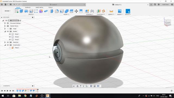Show the Origin folder via eye icon
The height and width of the screenshot is (98, 174).
click(x=8, y=29)
